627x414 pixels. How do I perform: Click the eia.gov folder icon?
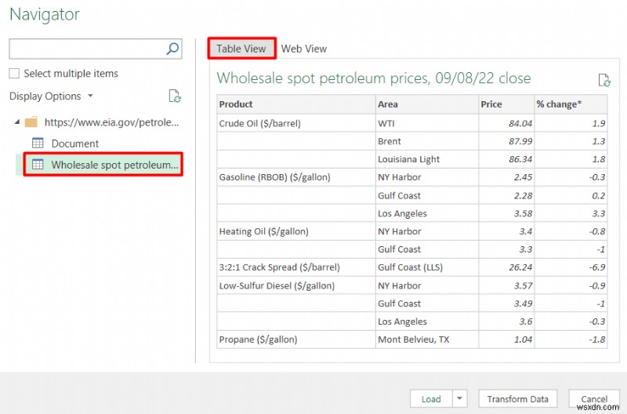click(31, 122)
